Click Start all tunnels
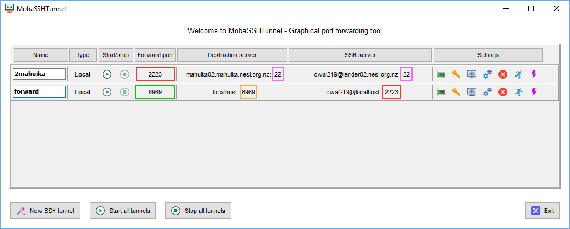Screen dimensions: 570x229 123,211
